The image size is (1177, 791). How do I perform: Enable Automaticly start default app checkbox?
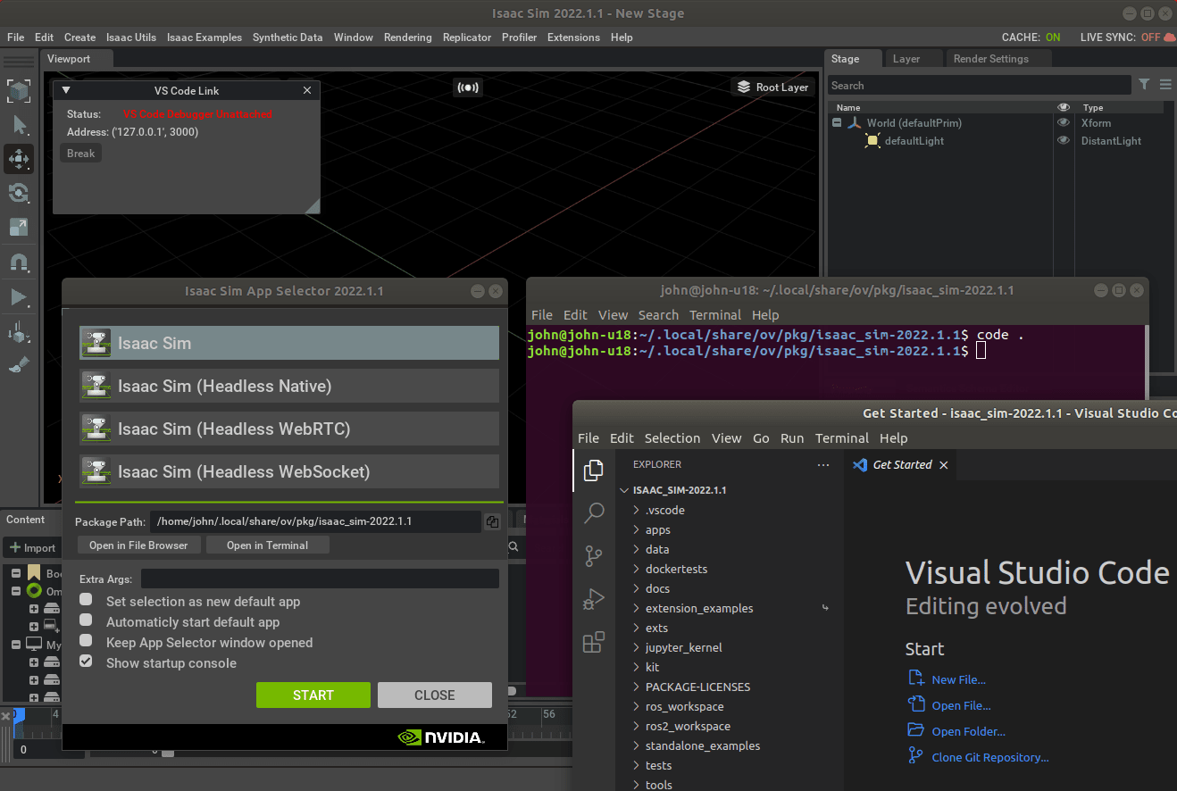[x=86, y=620]
